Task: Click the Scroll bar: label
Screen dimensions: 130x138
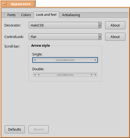Action: 12,46
